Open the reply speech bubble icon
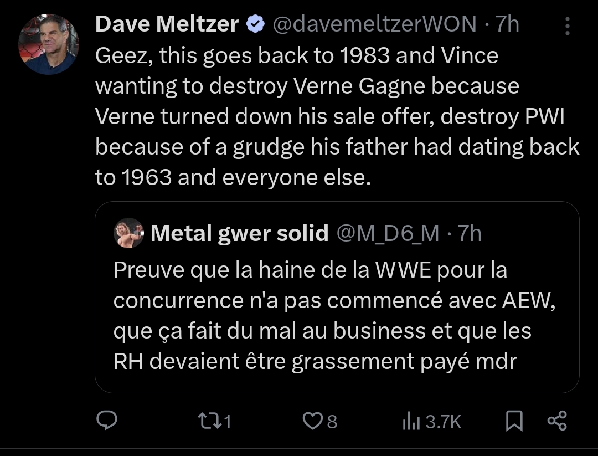598x456 pixels. tap(105, 422)
